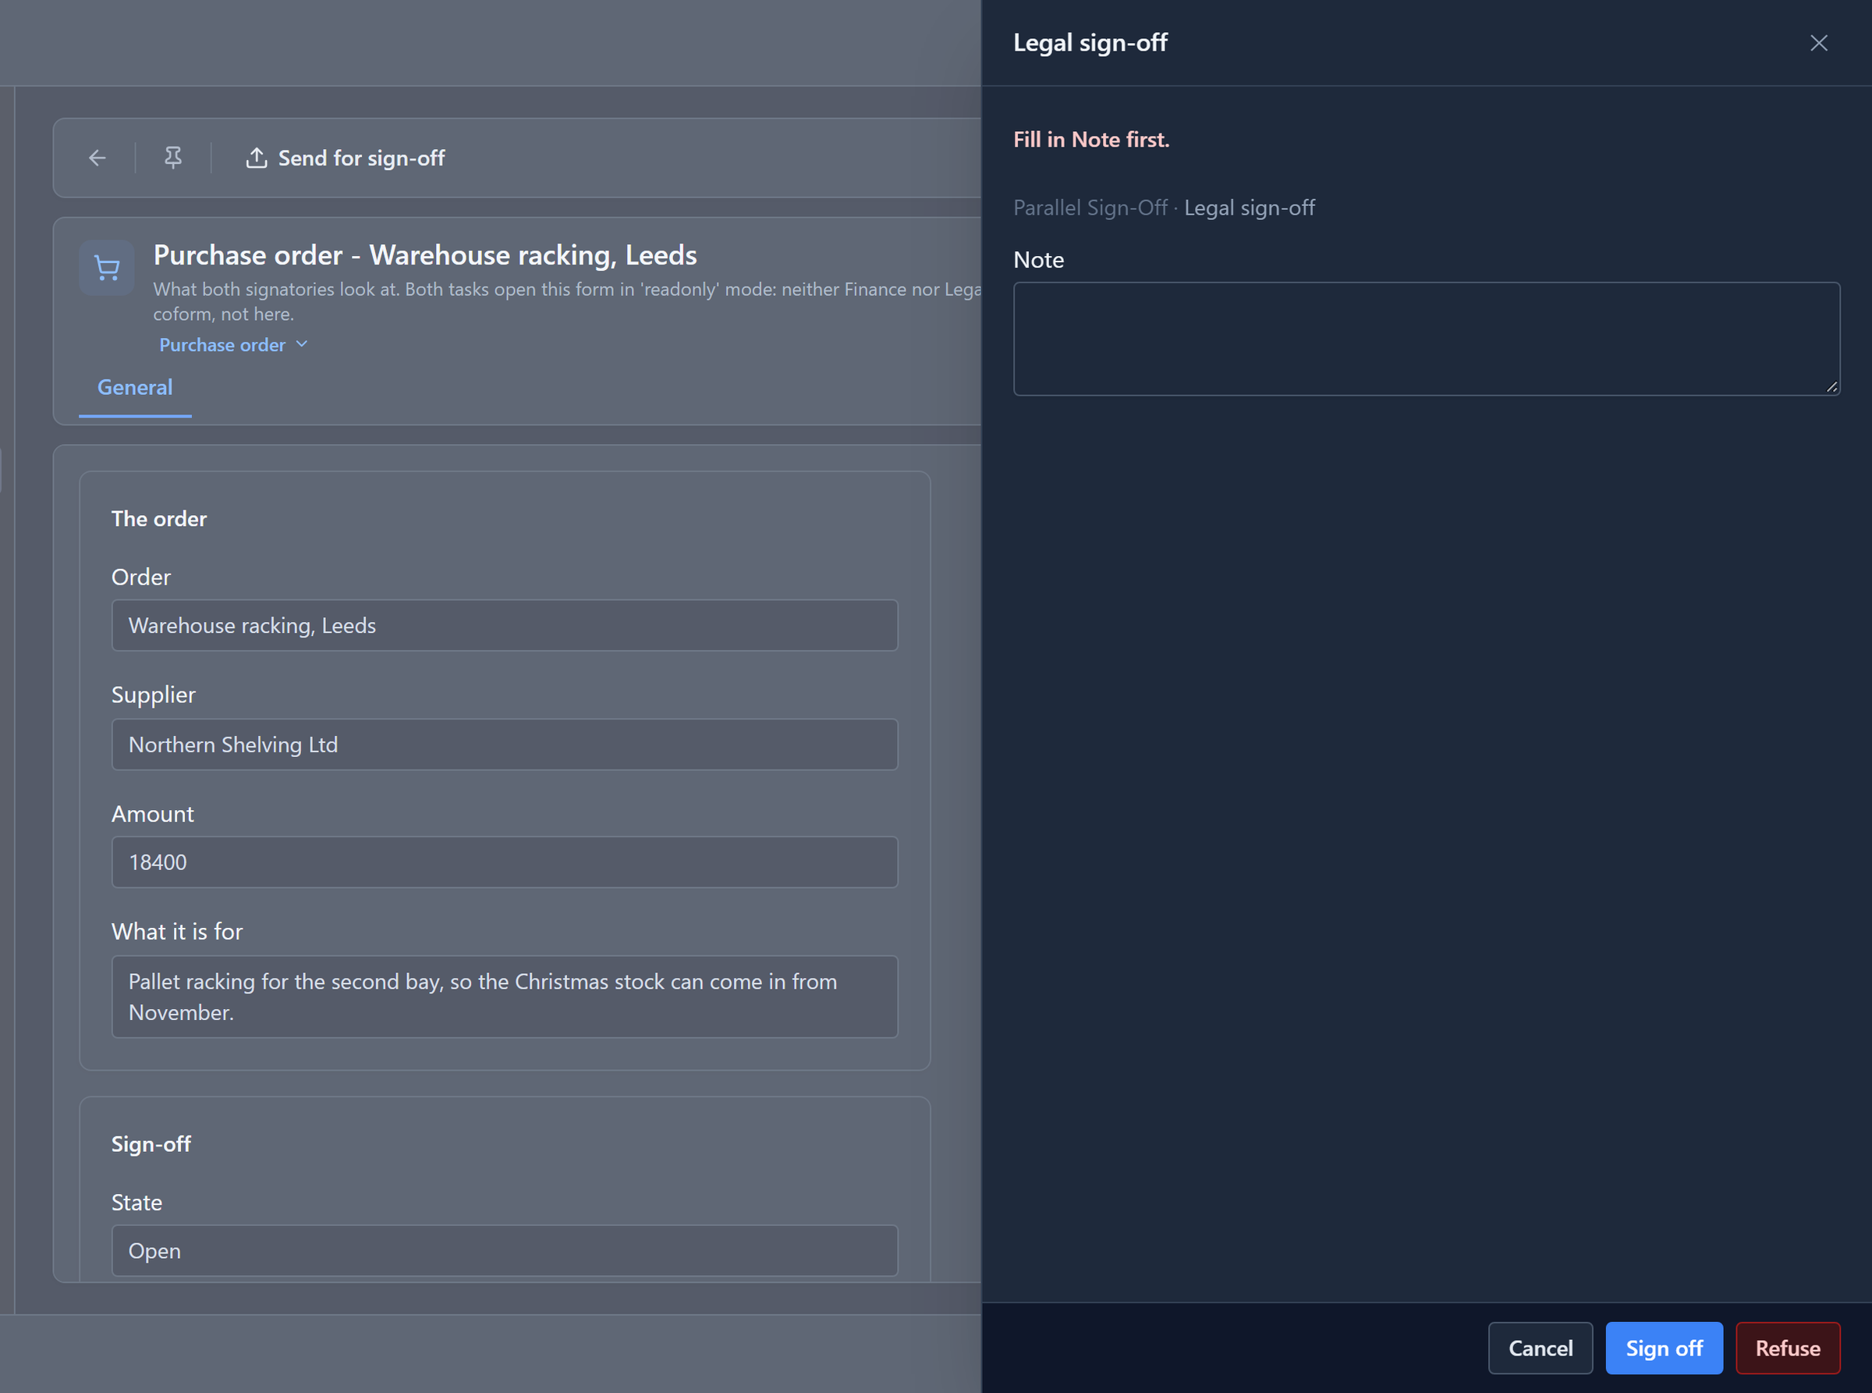Pin the record with the pin icon

(x=173, y=158)
